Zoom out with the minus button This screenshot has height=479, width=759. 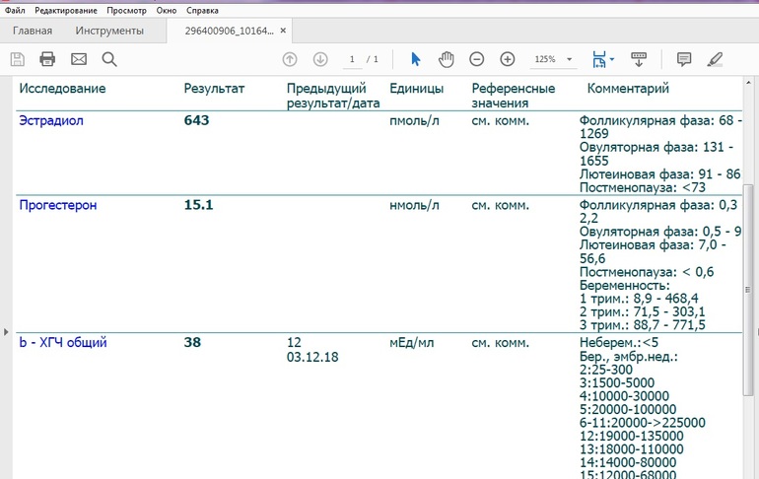click(477, 59)
